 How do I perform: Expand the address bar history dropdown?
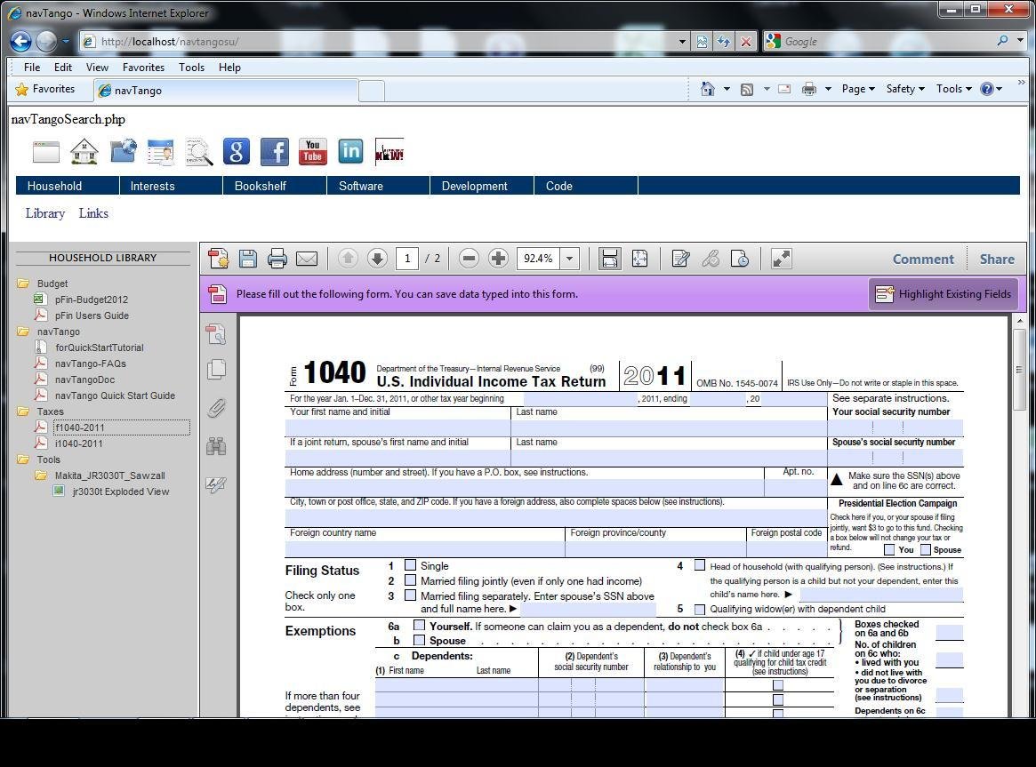682,41
